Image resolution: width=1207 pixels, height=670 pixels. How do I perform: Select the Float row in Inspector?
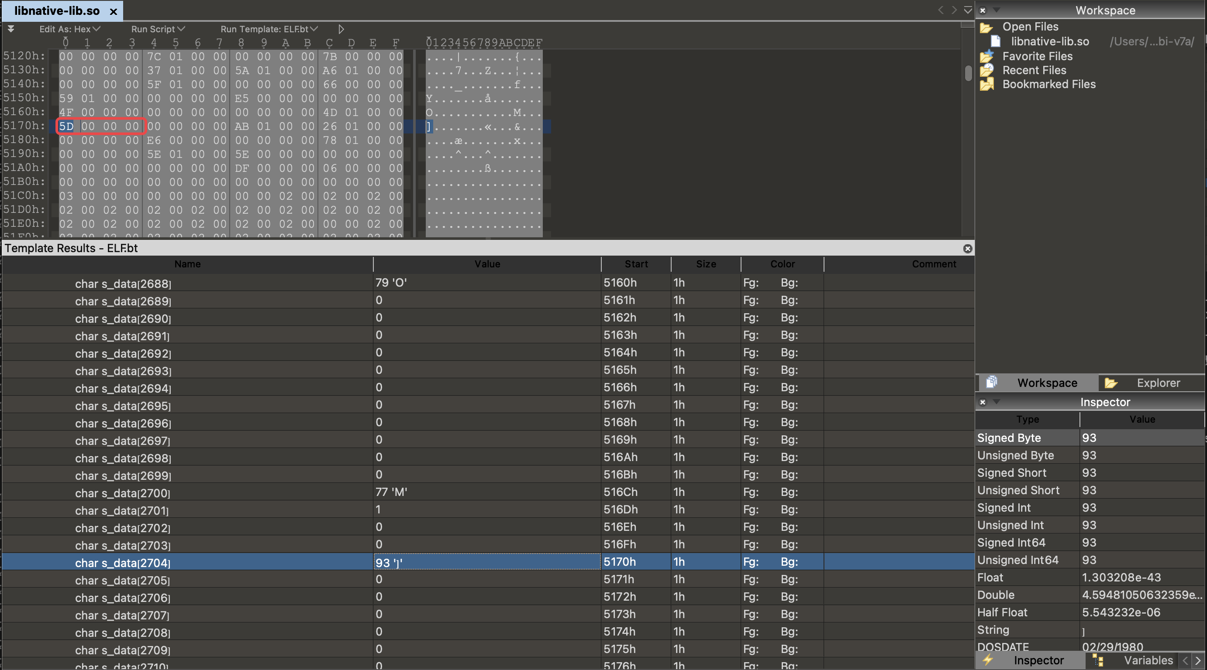pyautogui.click(x=1027, y=578)
